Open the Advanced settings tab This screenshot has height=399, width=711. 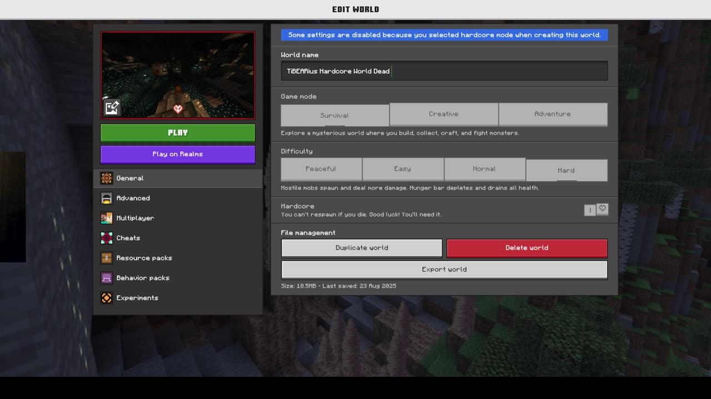(178, 198)
